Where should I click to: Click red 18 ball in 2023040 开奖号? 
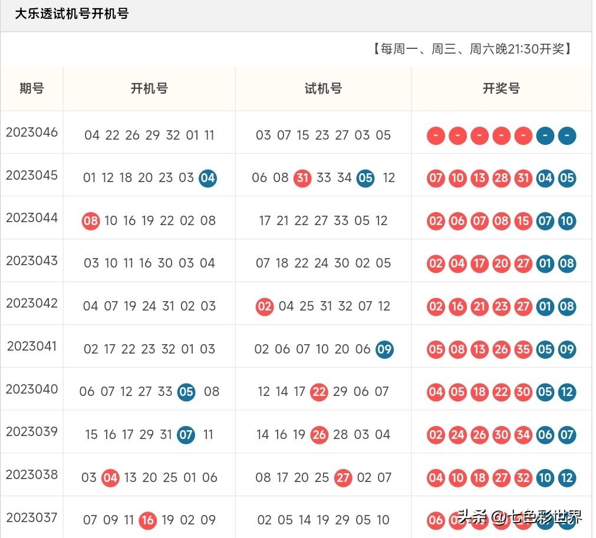click(x=480, y=392)
